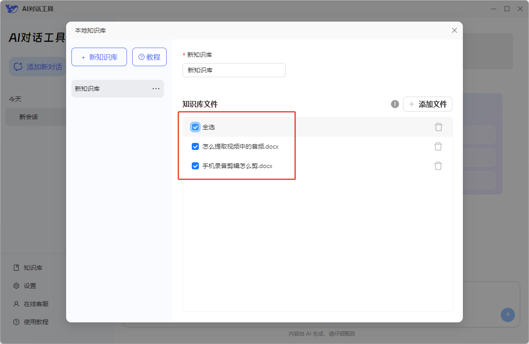
Task: Delete the file 怎么提取视频中的音频.docx
Action: (x=438, y=146)
